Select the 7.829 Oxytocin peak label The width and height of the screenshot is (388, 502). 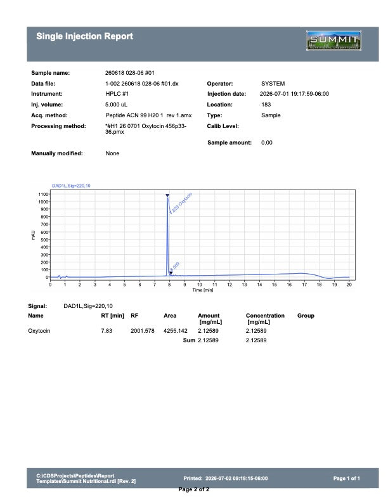click(181, 203)
